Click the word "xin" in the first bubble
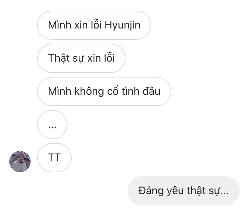Viewport: 249px width, 213px height. [x=81, y=26]
